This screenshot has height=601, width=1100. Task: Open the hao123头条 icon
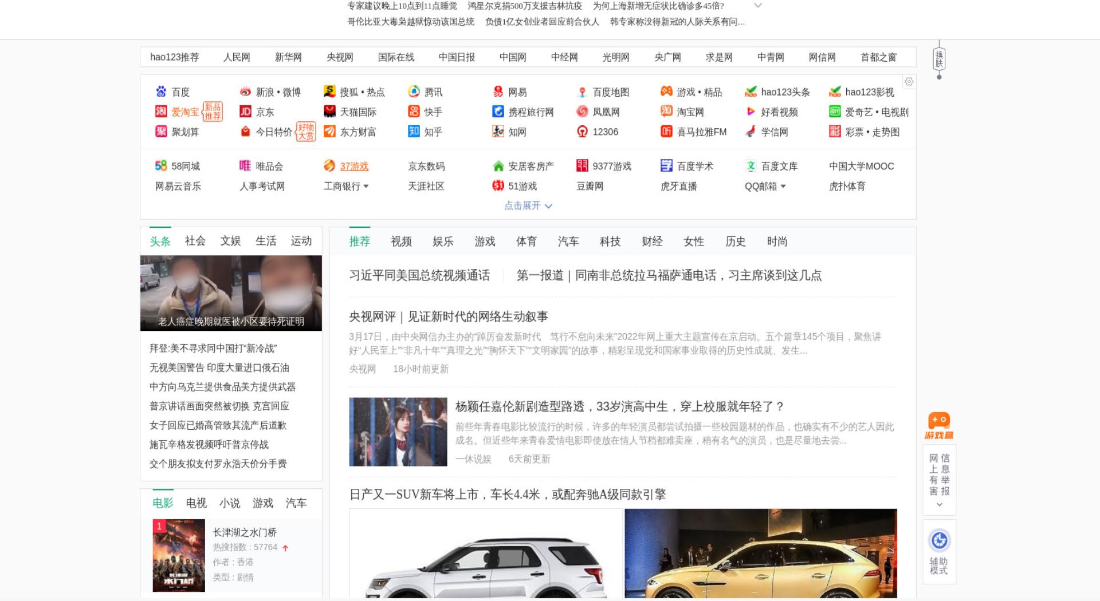coord(751,92)
